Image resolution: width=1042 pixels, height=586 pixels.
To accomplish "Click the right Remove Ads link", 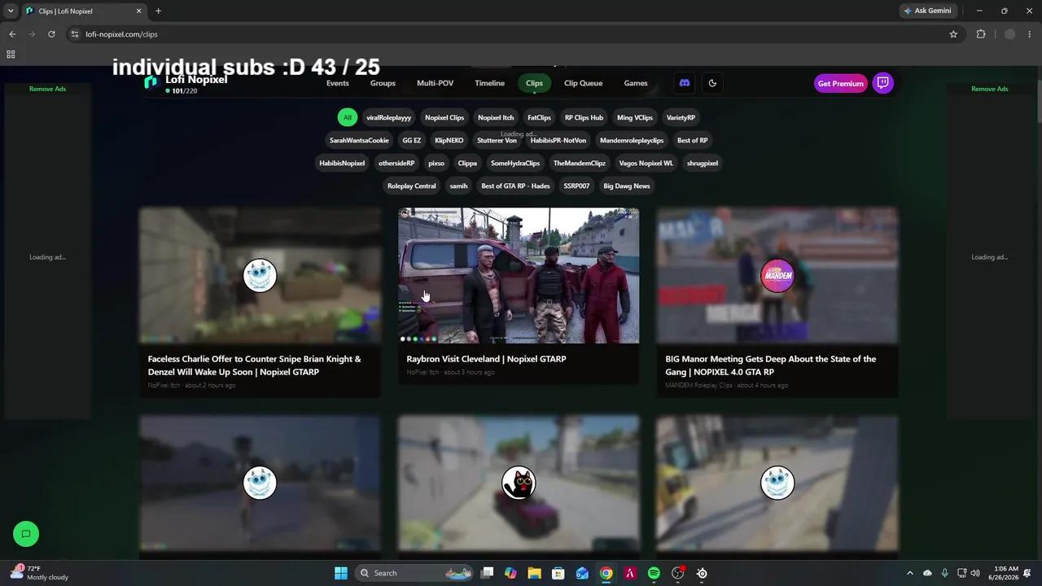I will 990,89.
